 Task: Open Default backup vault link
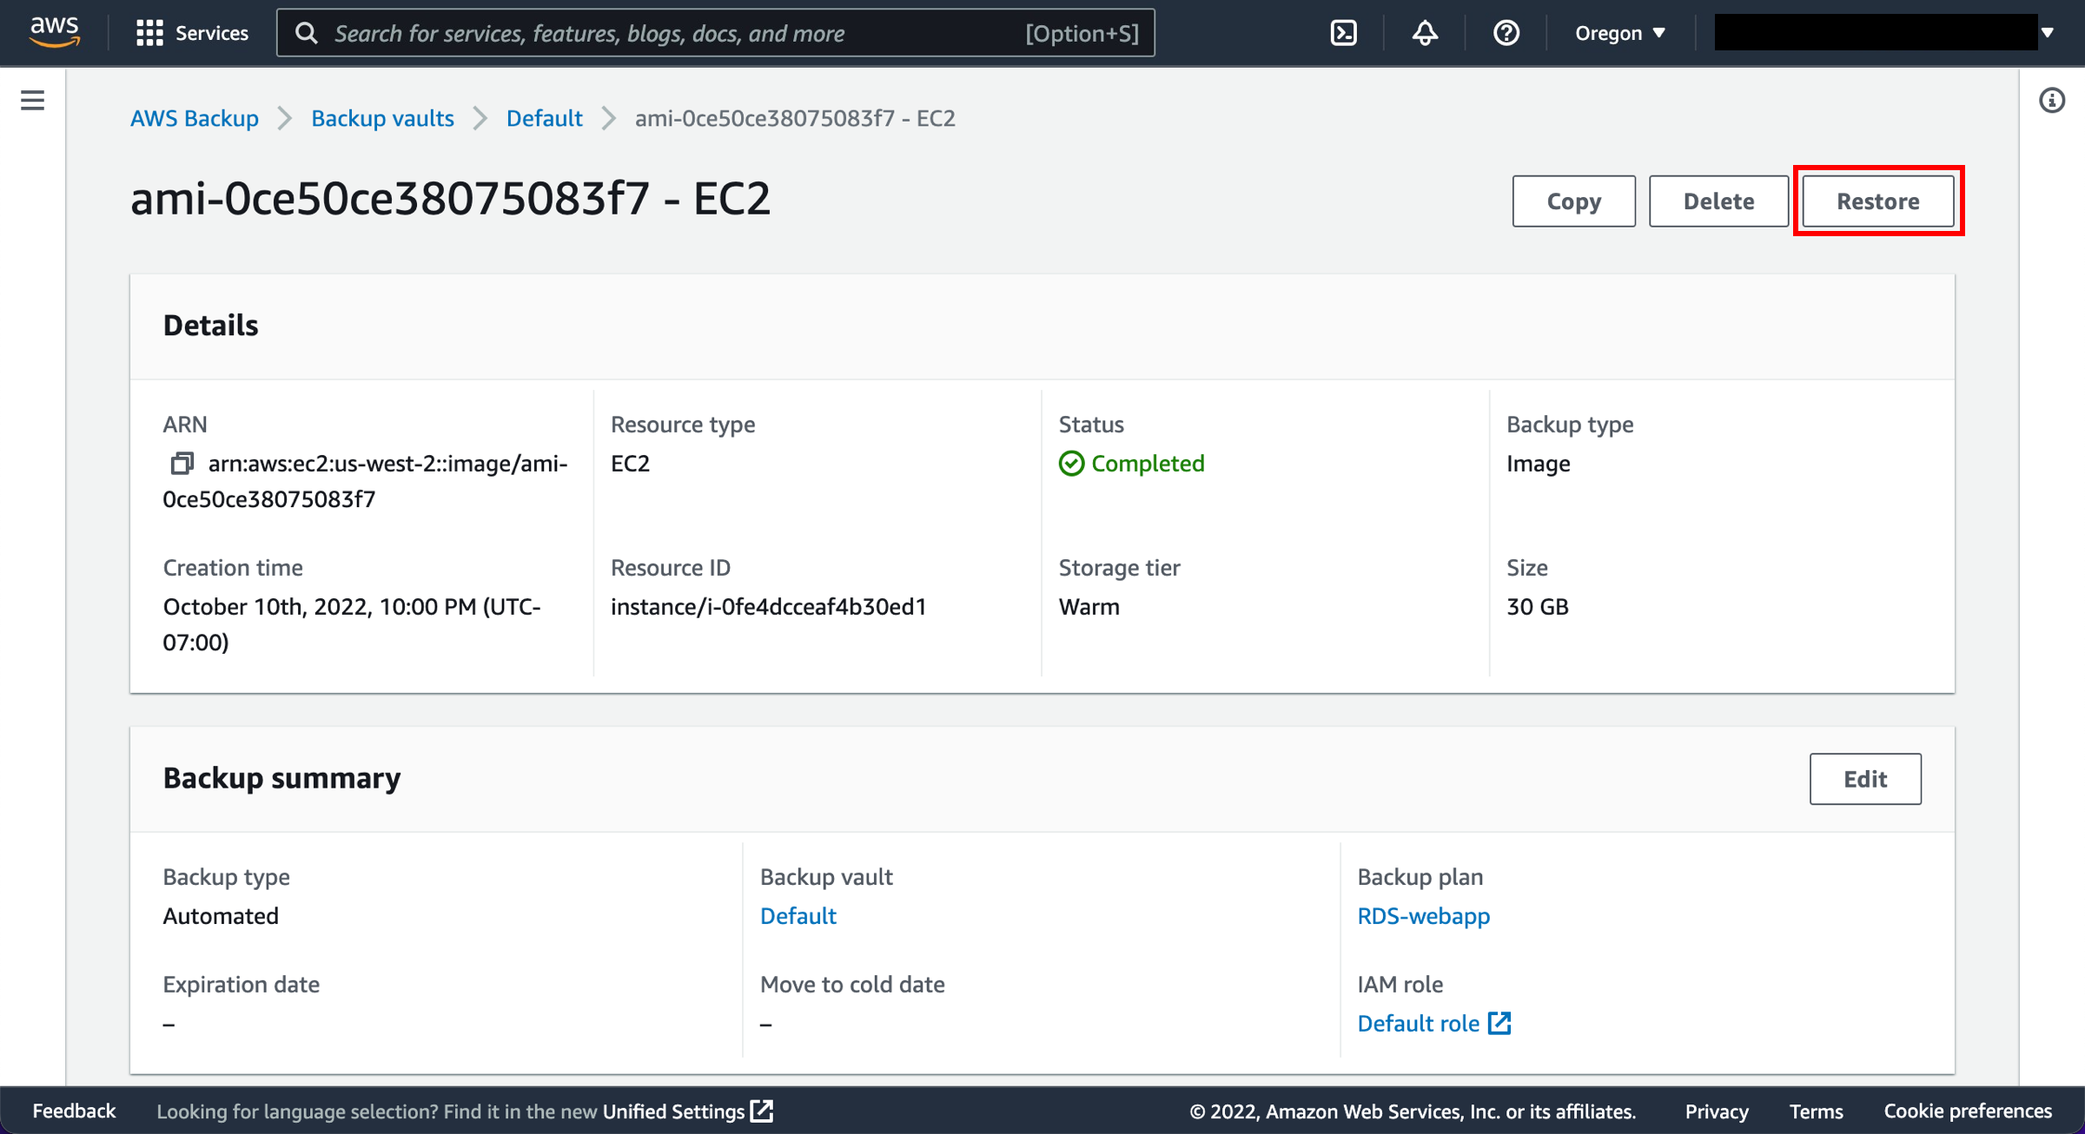coord(798,916)
